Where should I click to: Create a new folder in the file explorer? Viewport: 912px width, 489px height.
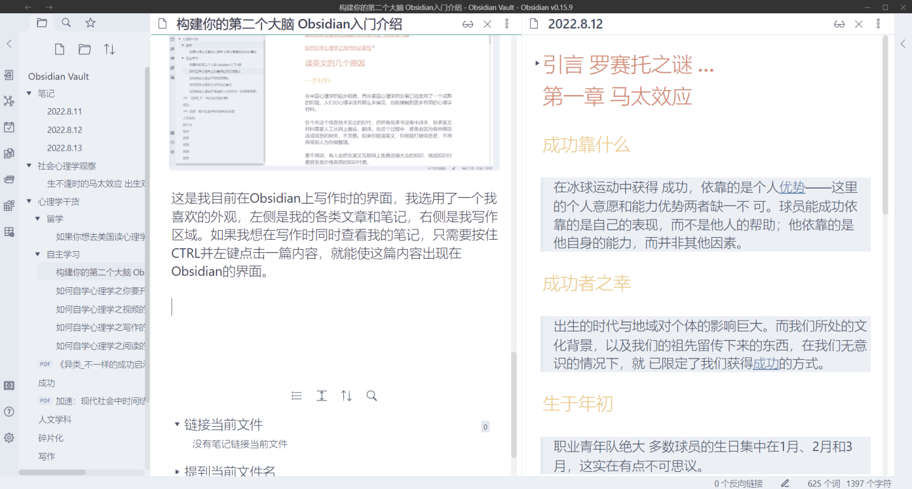84,49
